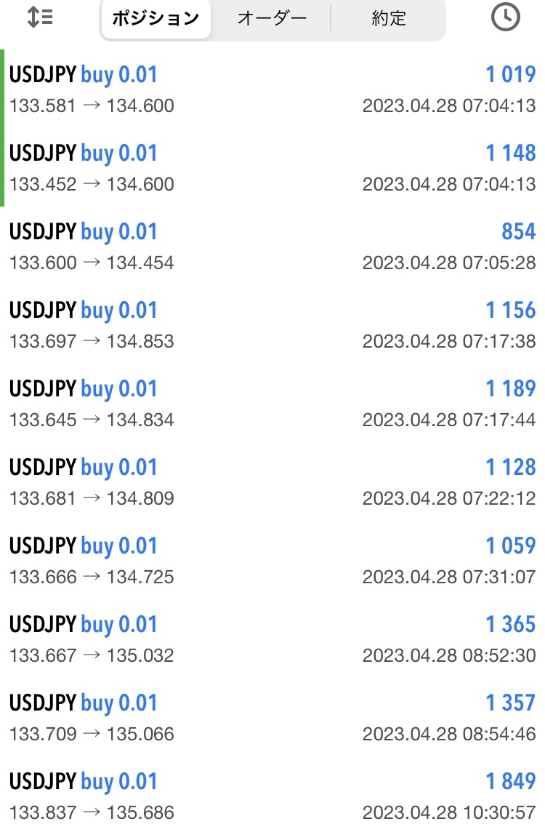Select USDJPY trade 133.681 to 134.809
545x832 pixels.
click(x=272, y=481)
